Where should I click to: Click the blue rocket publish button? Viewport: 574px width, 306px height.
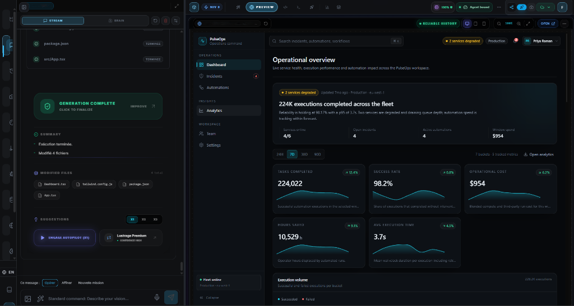point(522,7)
